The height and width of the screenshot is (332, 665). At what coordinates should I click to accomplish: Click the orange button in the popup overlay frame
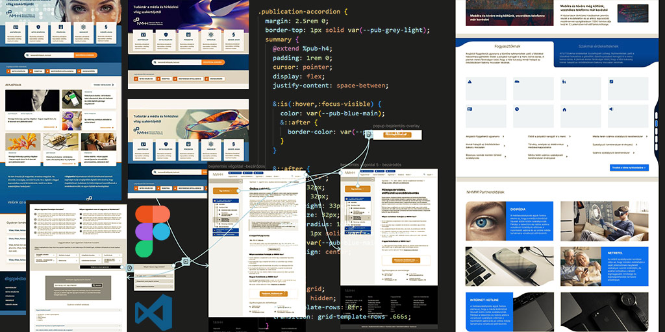(x=397, y=134)
